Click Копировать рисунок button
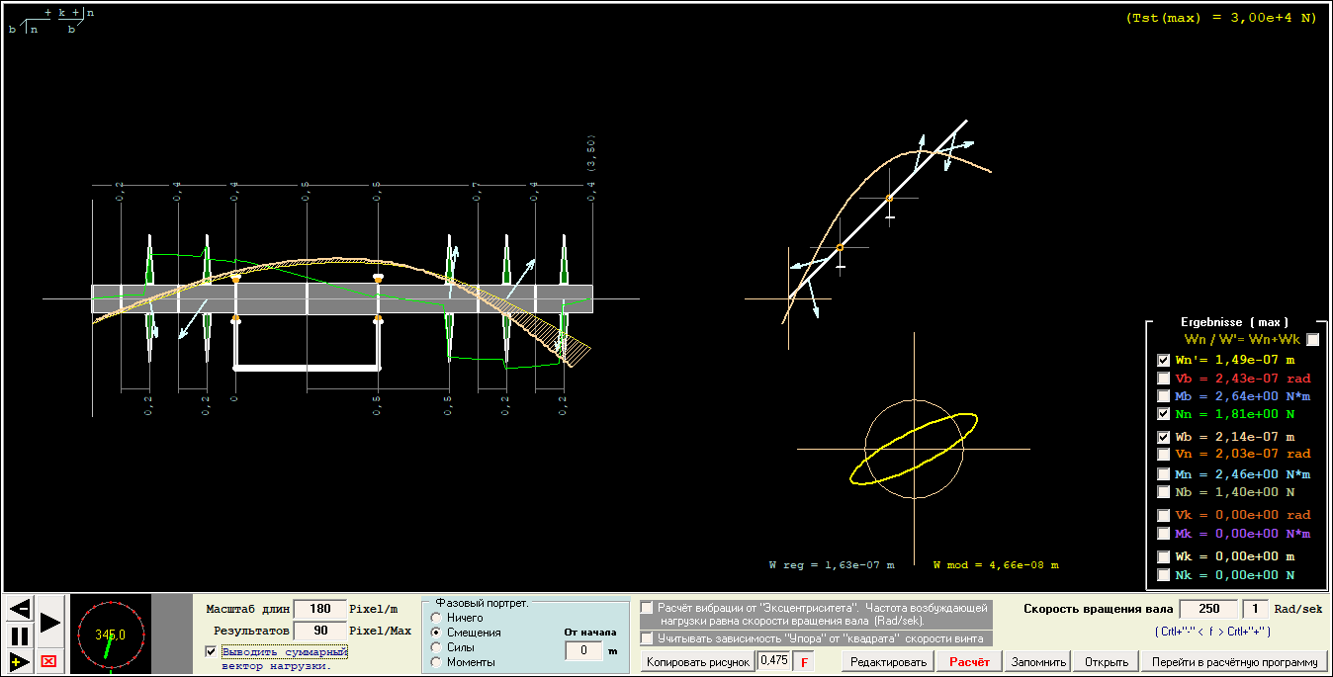The height and width of the screenshot is (677, 1333). 697,661
